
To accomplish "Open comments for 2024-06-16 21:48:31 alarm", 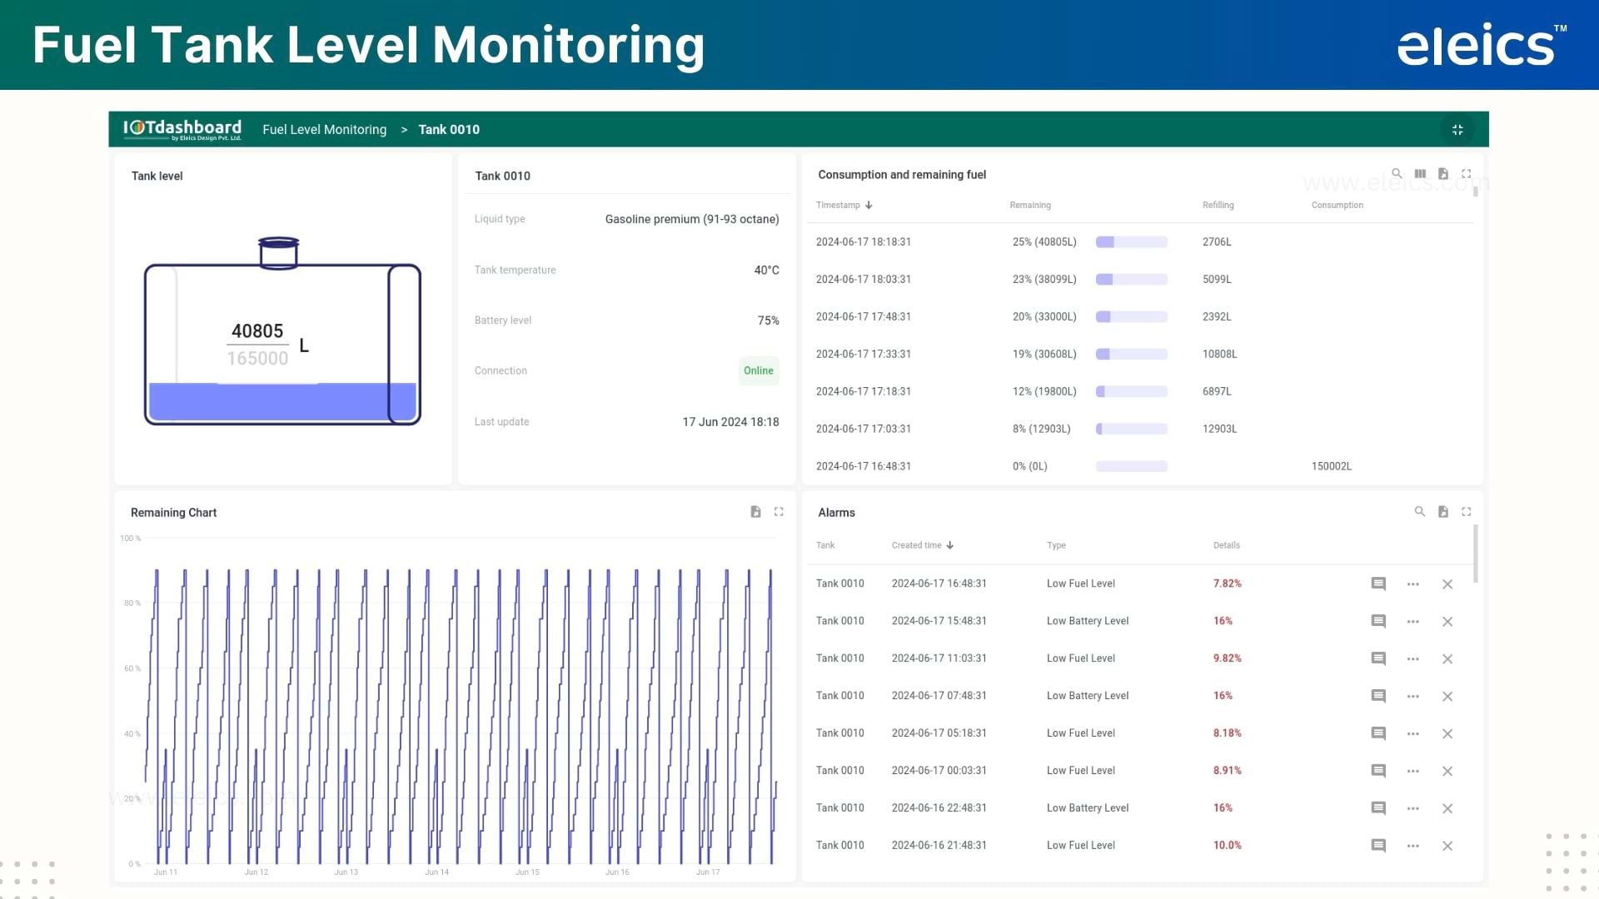I will click(x=1378, y=847).
